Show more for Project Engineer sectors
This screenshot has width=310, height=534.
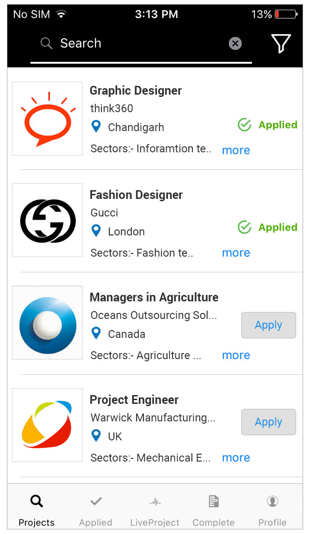coord(236,457)
